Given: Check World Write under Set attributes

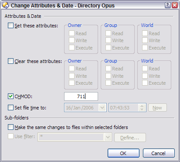Looking at the screenshot, I should click(x=145, y=40).
